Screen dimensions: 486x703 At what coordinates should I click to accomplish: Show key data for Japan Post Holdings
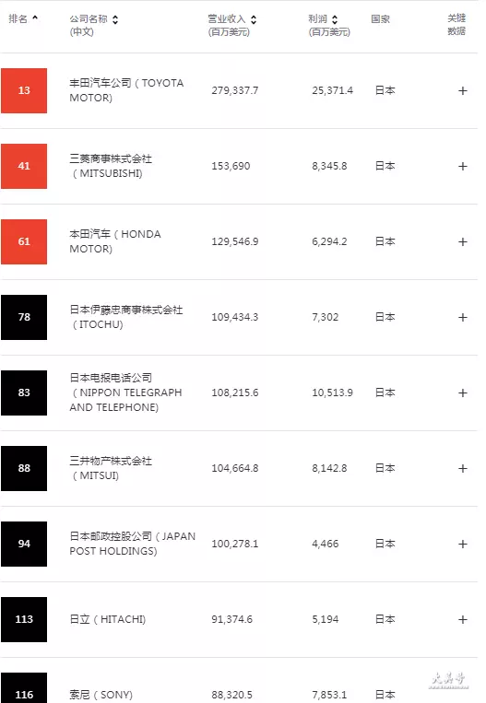[463, 544]
